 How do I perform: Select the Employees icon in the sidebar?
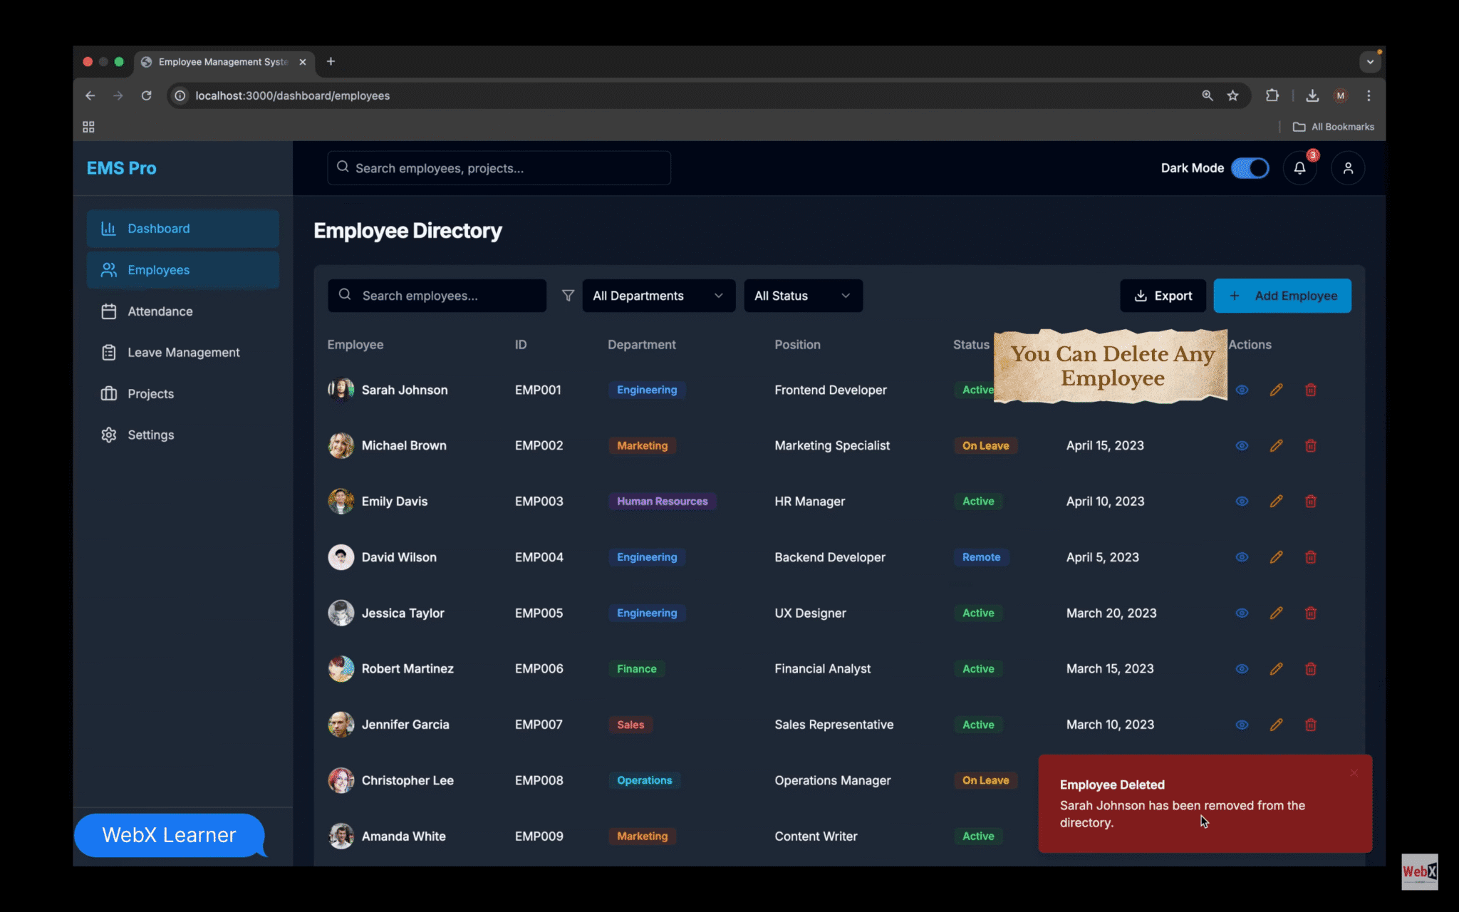point(108,270)
